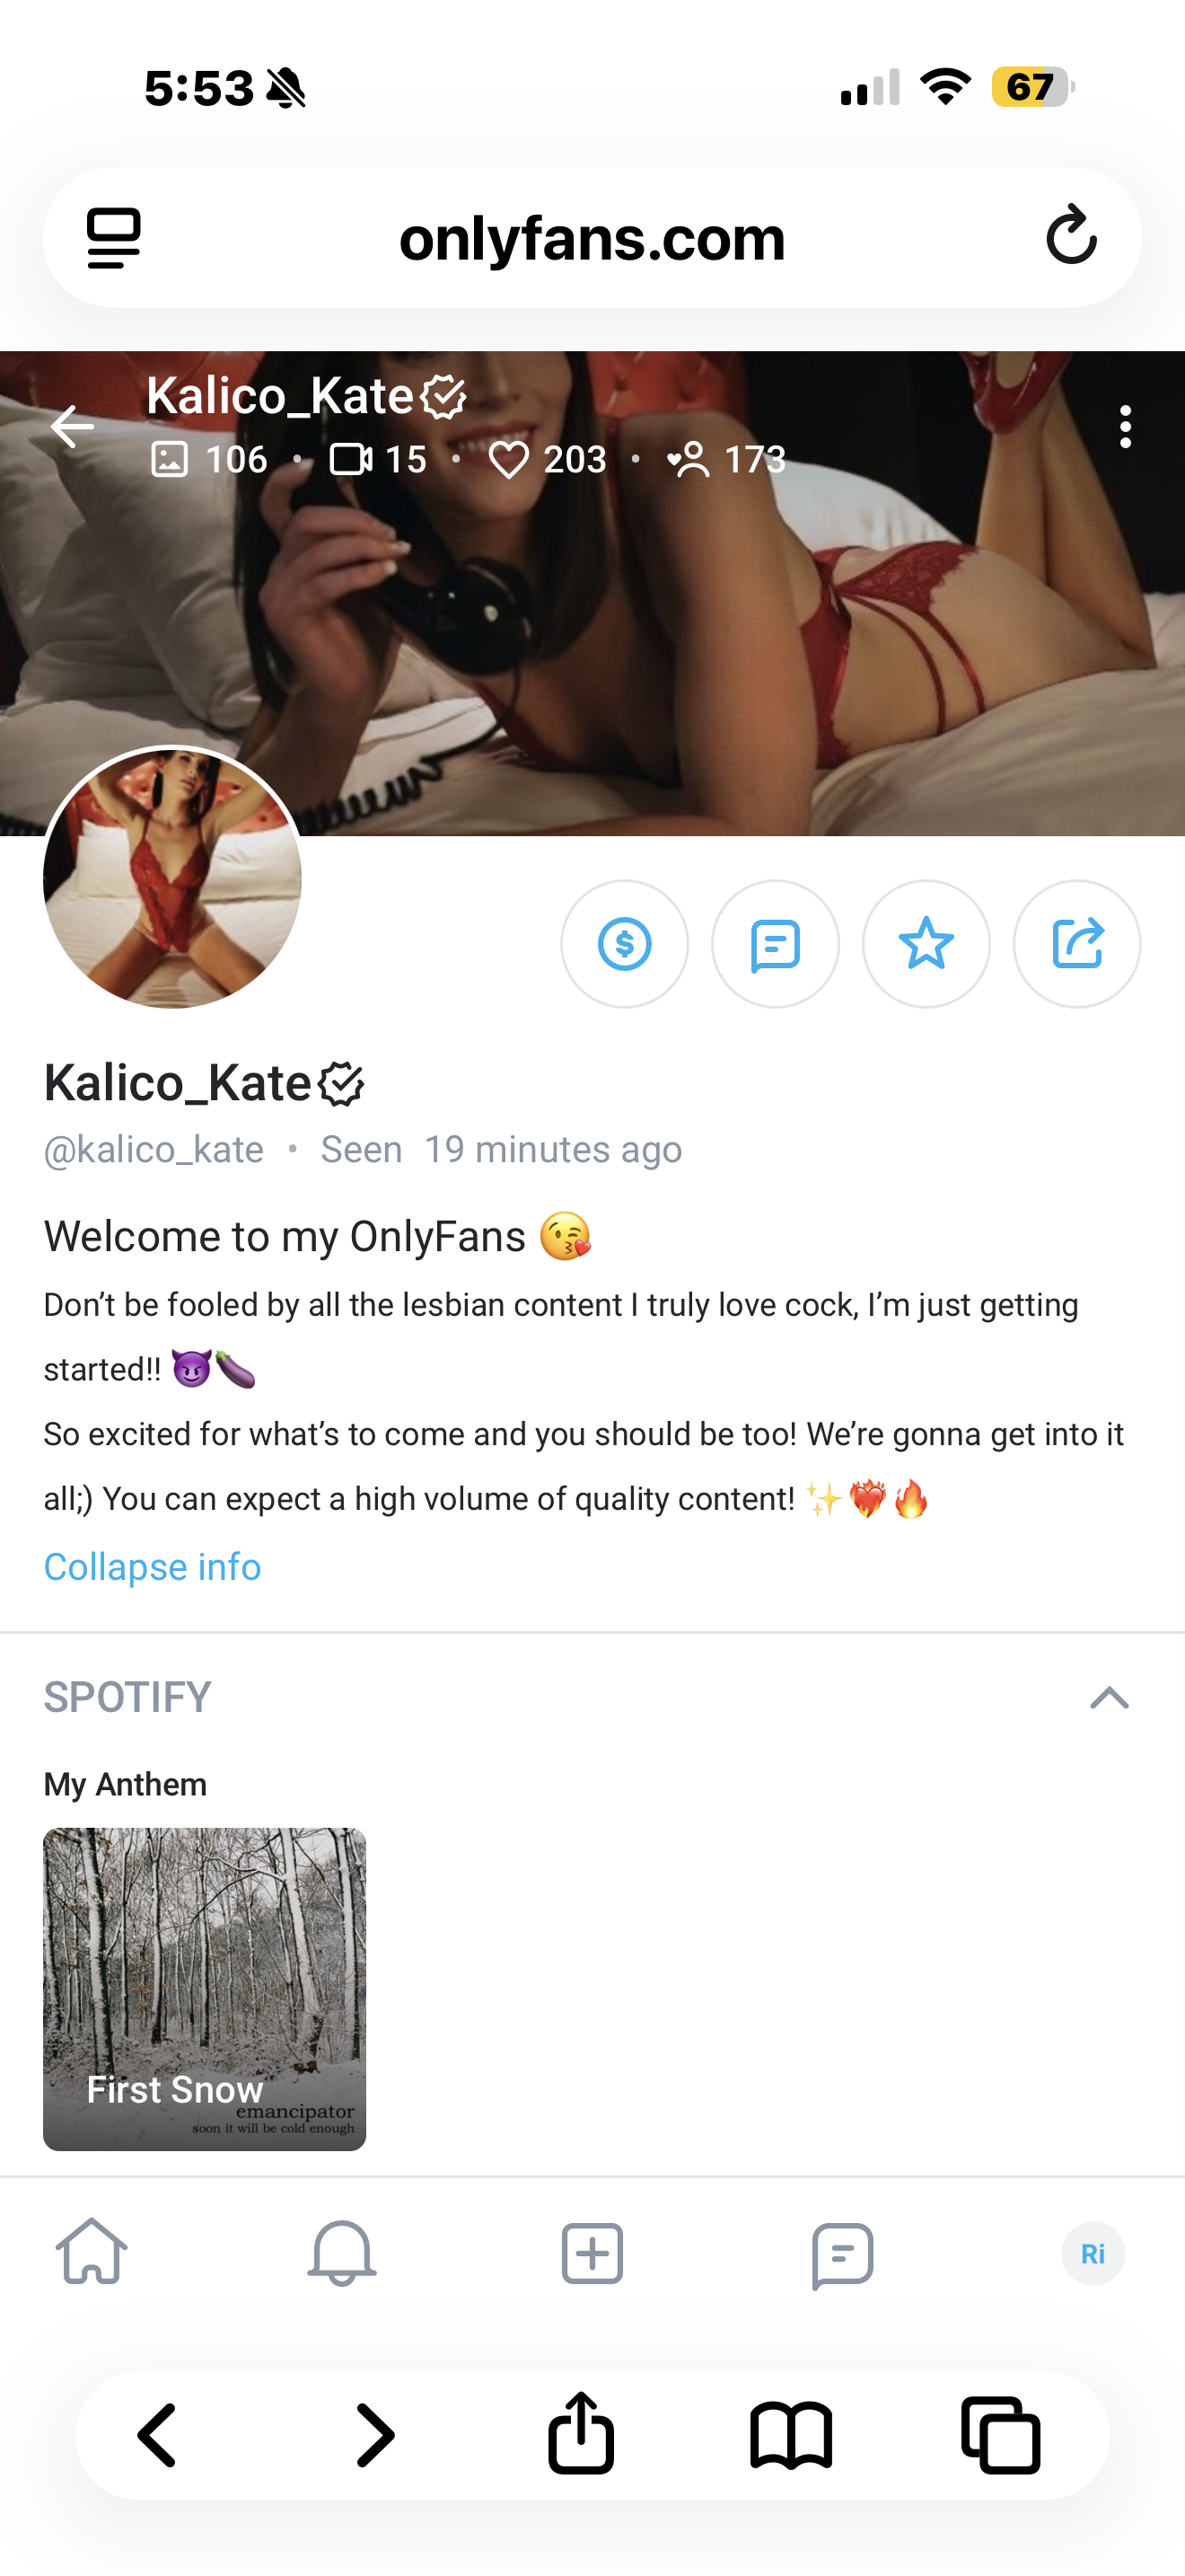
Task: Open message chat with Kalico_Kate
Action: pos(776,943)
